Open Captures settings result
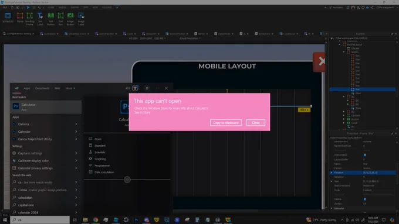The image size is (399, 224). (46, 153)
